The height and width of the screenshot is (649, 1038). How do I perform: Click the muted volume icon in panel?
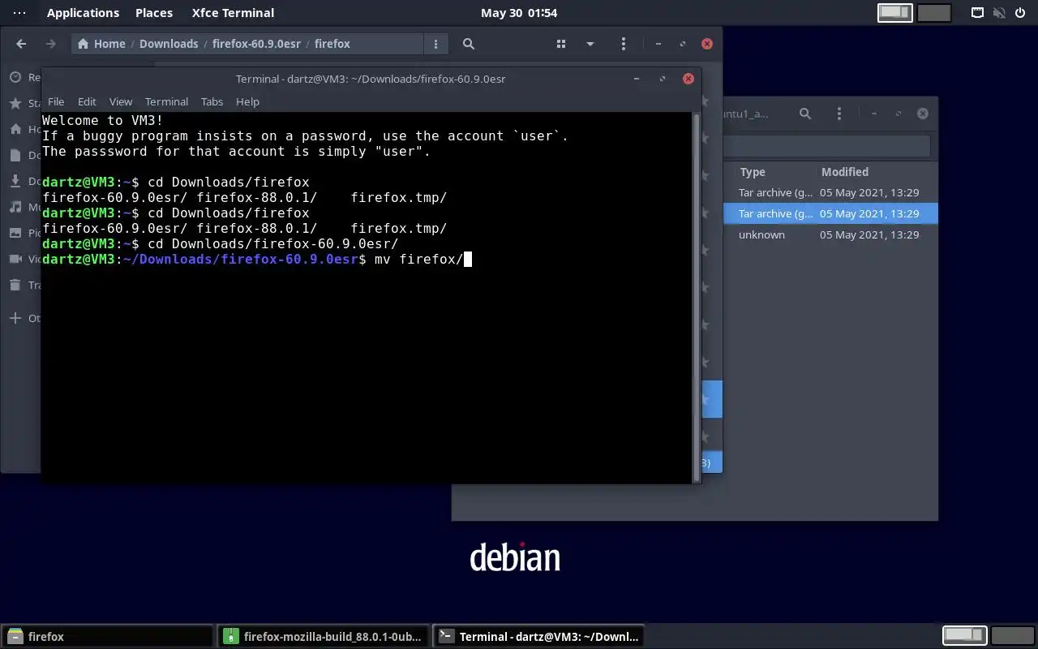999,13
